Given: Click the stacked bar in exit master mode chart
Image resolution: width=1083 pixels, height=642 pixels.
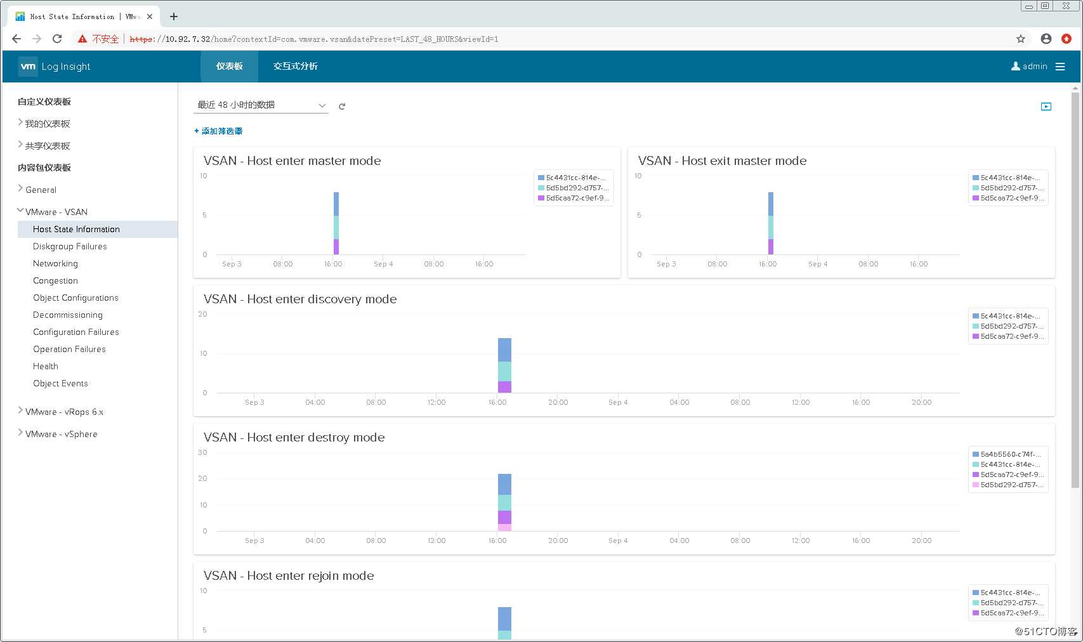Looking at the screenshot, I should [771, 223].
